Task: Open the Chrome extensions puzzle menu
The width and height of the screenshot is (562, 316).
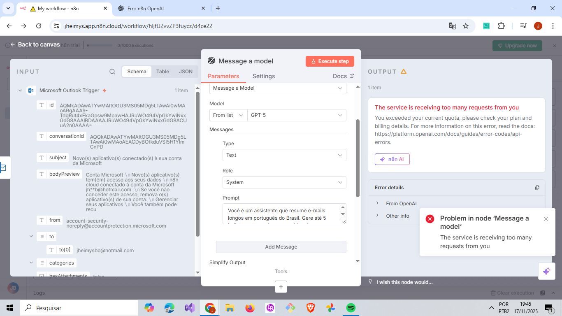Action: (501, 26)
